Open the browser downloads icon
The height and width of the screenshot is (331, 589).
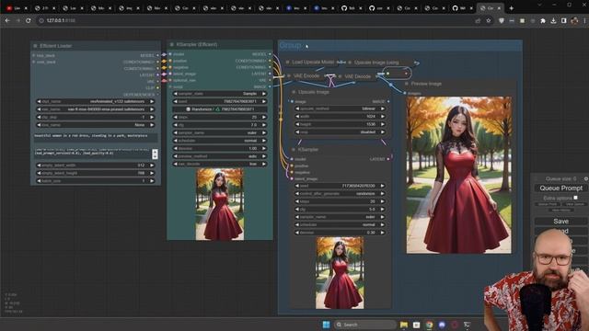(x=553, y=21)
